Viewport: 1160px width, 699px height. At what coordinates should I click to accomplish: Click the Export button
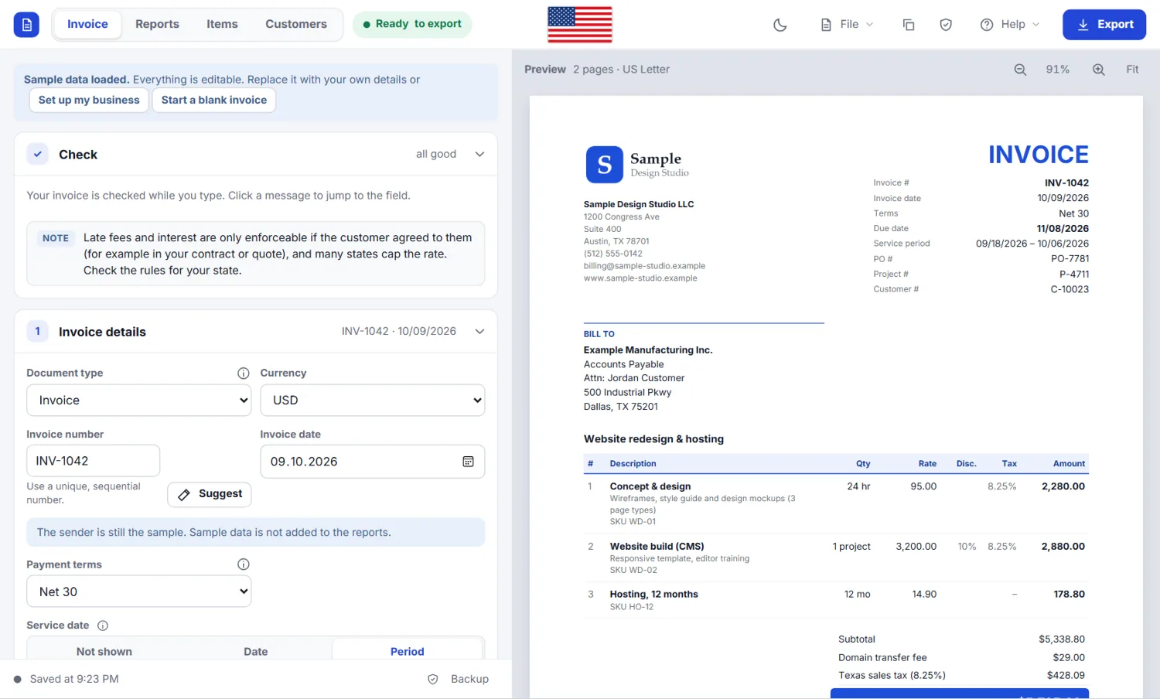click(x=1104, y=25)
